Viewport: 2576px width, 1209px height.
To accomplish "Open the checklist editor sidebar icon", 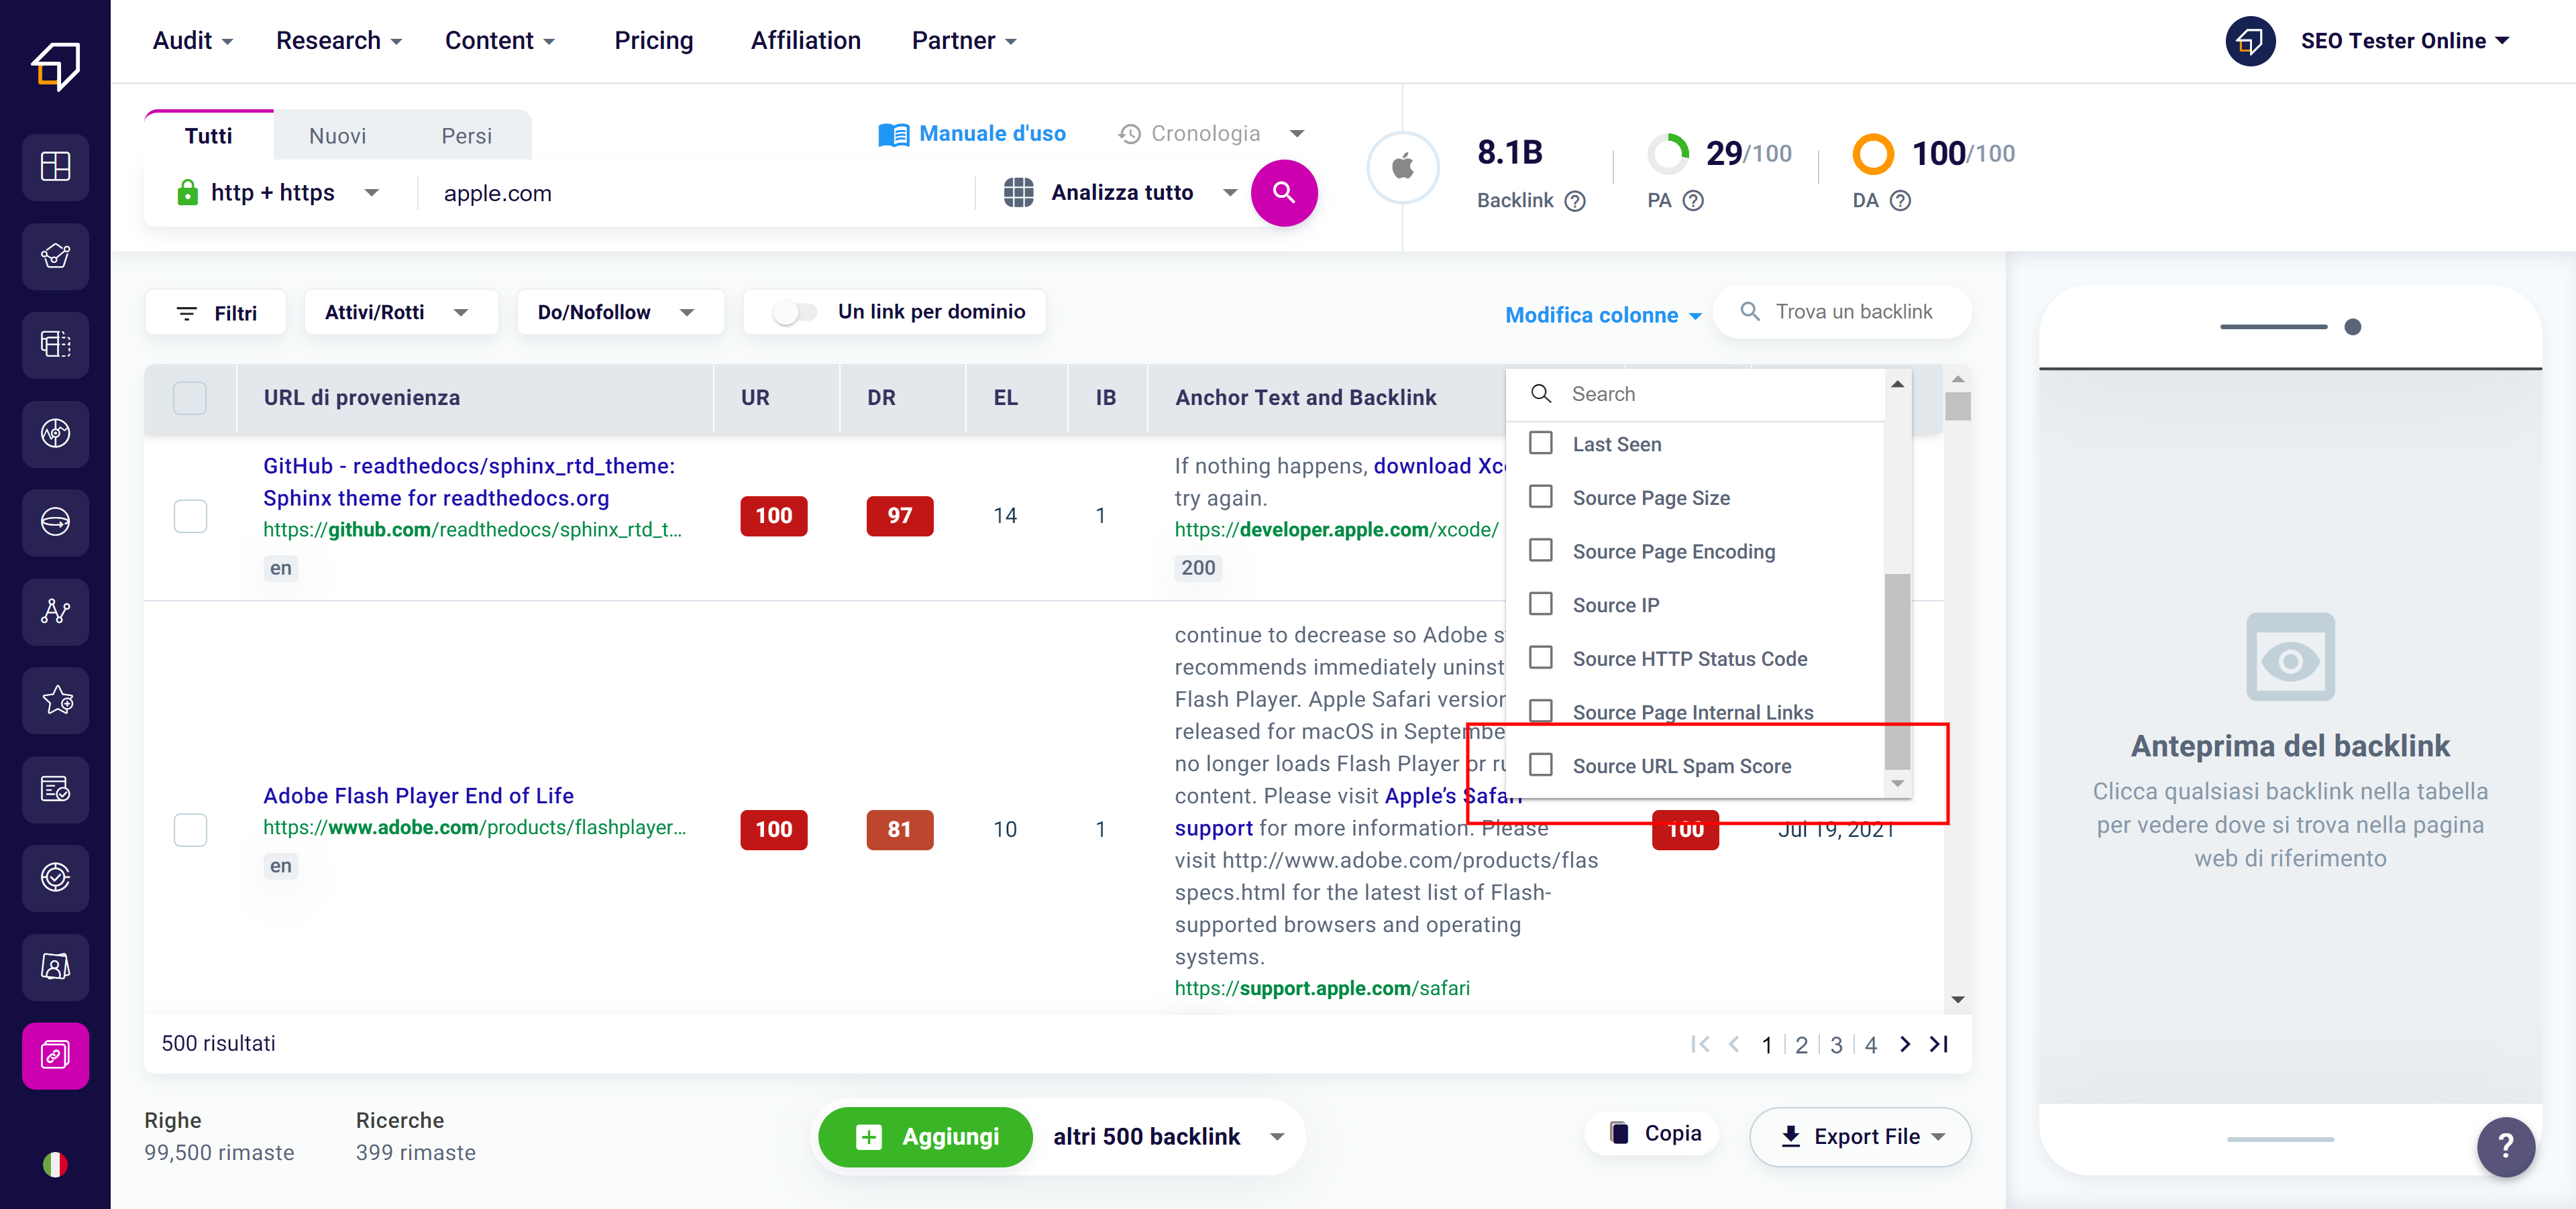I will (x=55, y=789).
